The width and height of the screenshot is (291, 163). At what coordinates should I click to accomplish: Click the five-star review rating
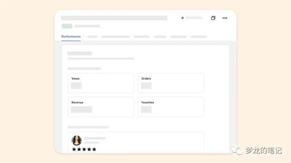84,149
